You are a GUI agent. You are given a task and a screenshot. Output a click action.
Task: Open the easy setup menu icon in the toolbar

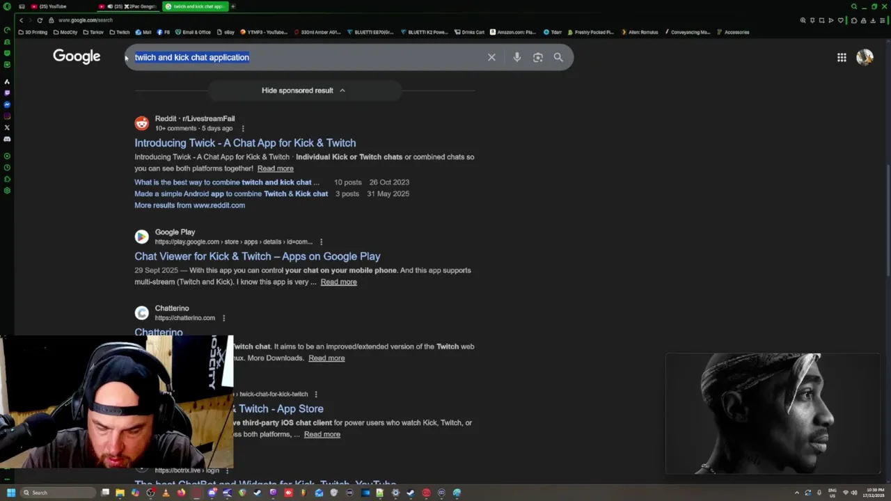click(882, 20)
